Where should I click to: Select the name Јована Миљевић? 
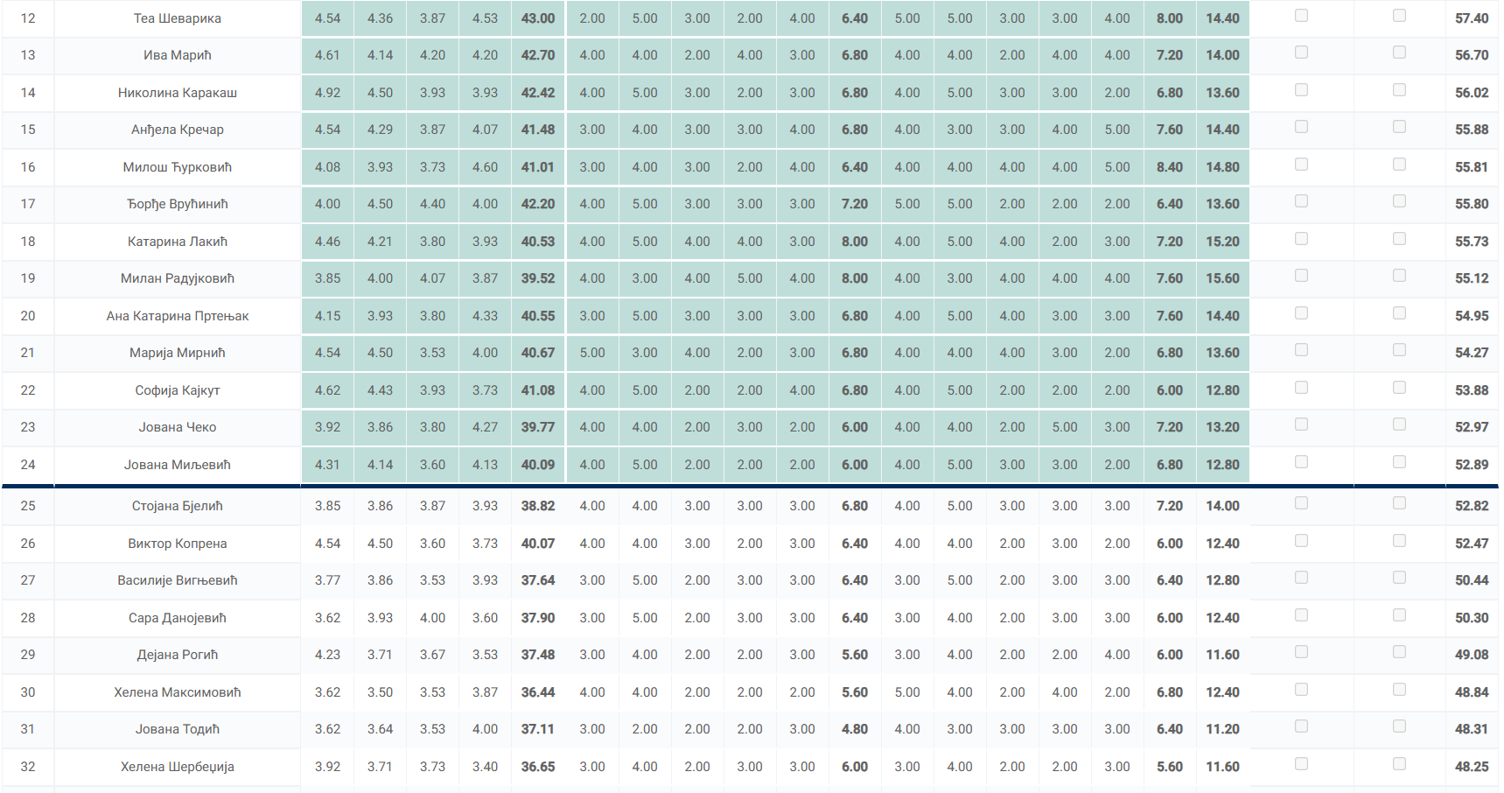[x=178, y=465]
